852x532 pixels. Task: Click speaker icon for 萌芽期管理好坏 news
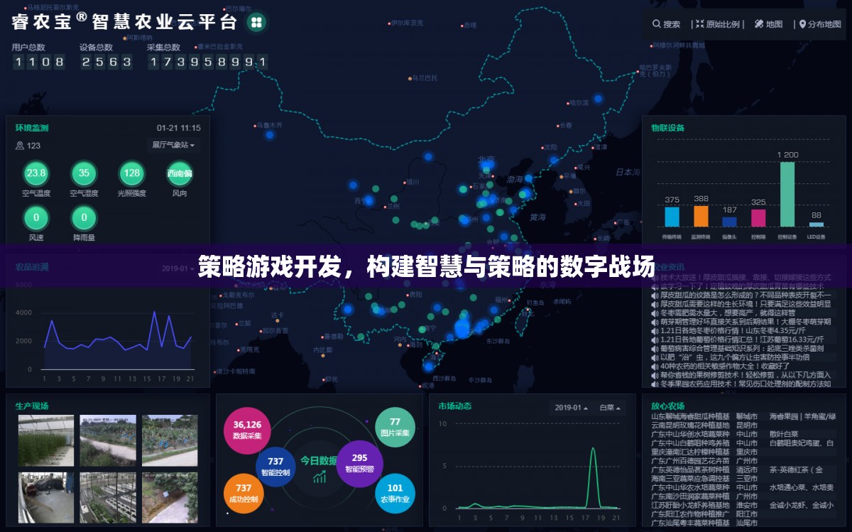pyautogui.click(x=655, y=322)
